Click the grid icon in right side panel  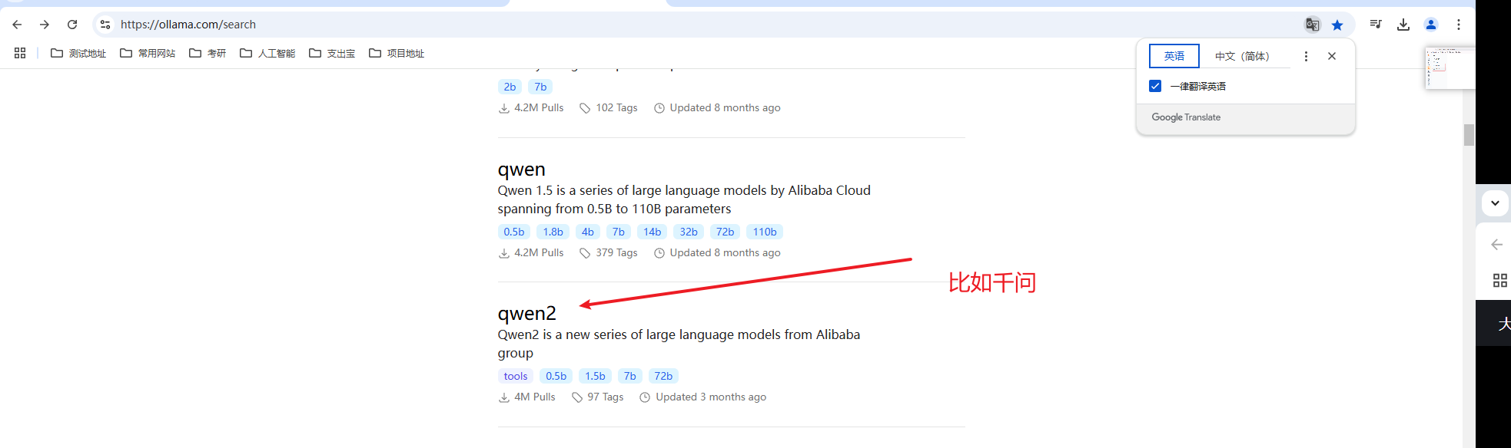1499,280
